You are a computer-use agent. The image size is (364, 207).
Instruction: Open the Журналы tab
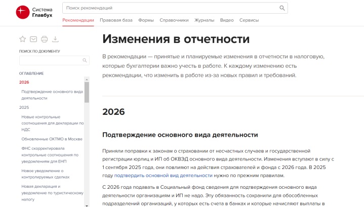204,20
